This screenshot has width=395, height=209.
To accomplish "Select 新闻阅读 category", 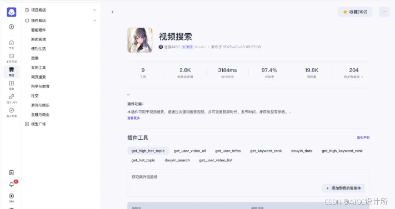I will (38, 39).
